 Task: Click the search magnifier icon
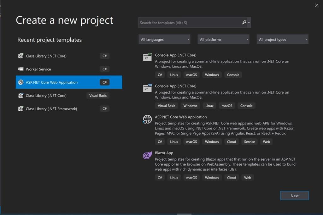pyautogui.click(x=244, y=23)
